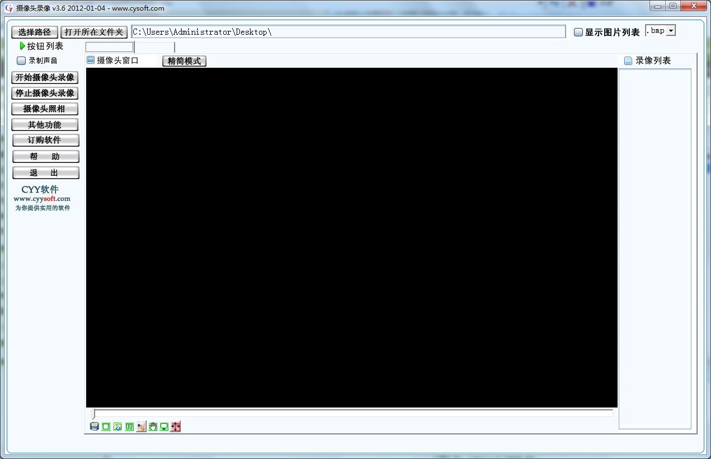The image size is (711, 459).
Task: Enable the 录制声音 checkbox
Action: click(22, 60)
